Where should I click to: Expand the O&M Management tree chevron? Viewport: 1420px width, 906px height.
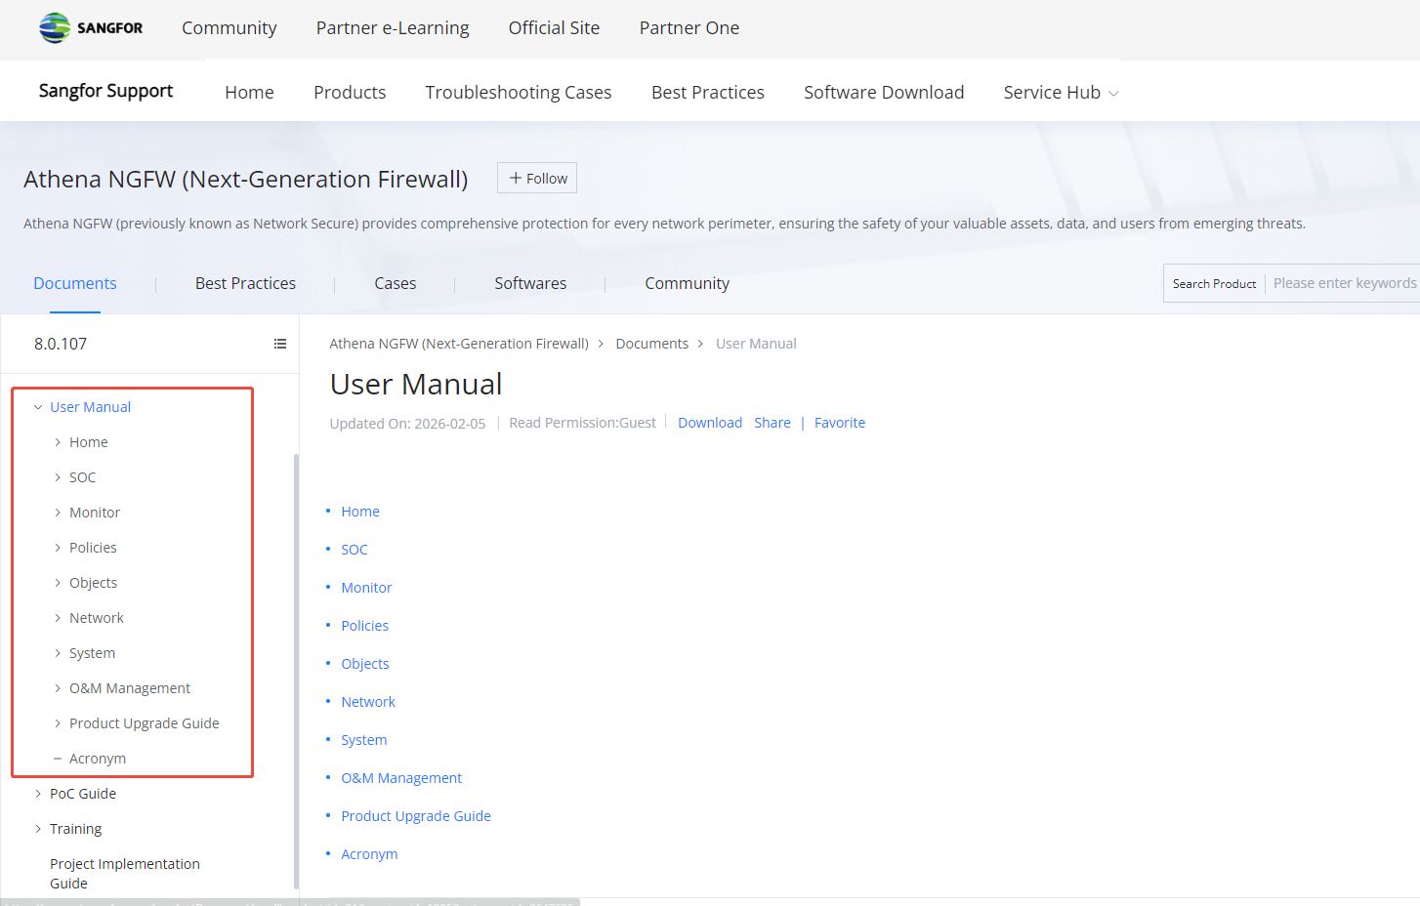pos(58,688)
